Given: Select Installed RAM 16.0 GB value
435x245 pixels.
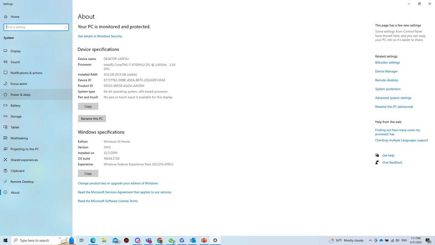Looking at the screenshot, I should (x=120, y=75).
